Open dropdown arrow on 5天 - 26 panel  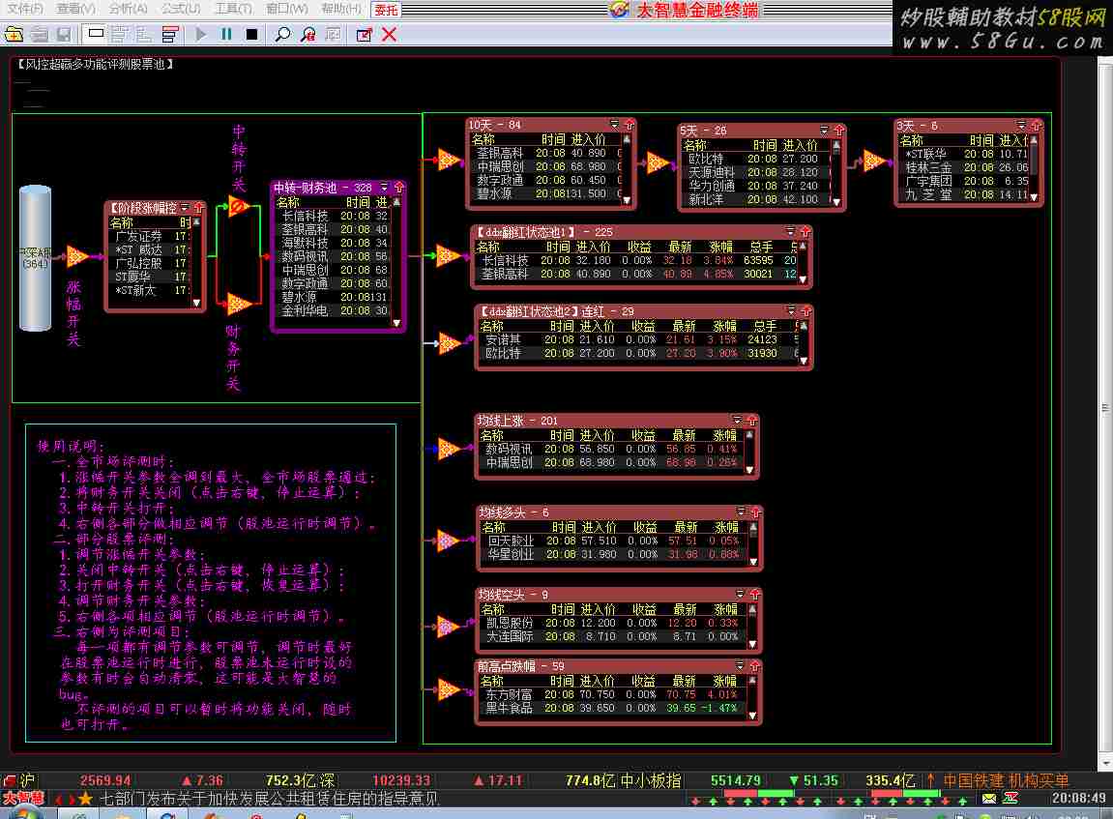point(824,131)
